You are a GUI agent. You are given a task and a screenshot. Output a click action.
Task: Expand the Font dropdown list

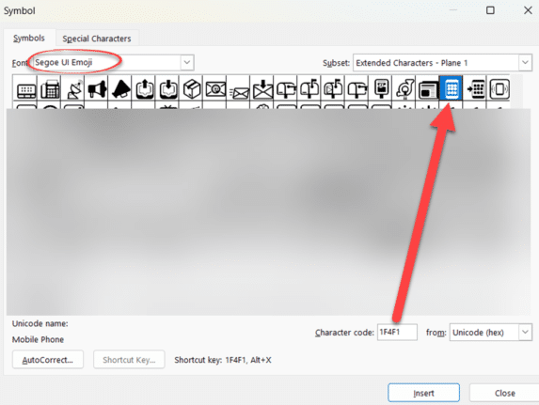point(187,63)
